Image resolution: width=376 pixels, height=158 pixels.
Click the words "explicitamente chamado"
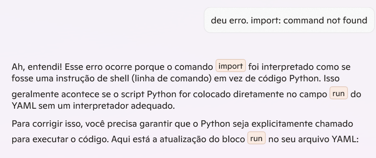pyautogui.click(x=307, y=124)
